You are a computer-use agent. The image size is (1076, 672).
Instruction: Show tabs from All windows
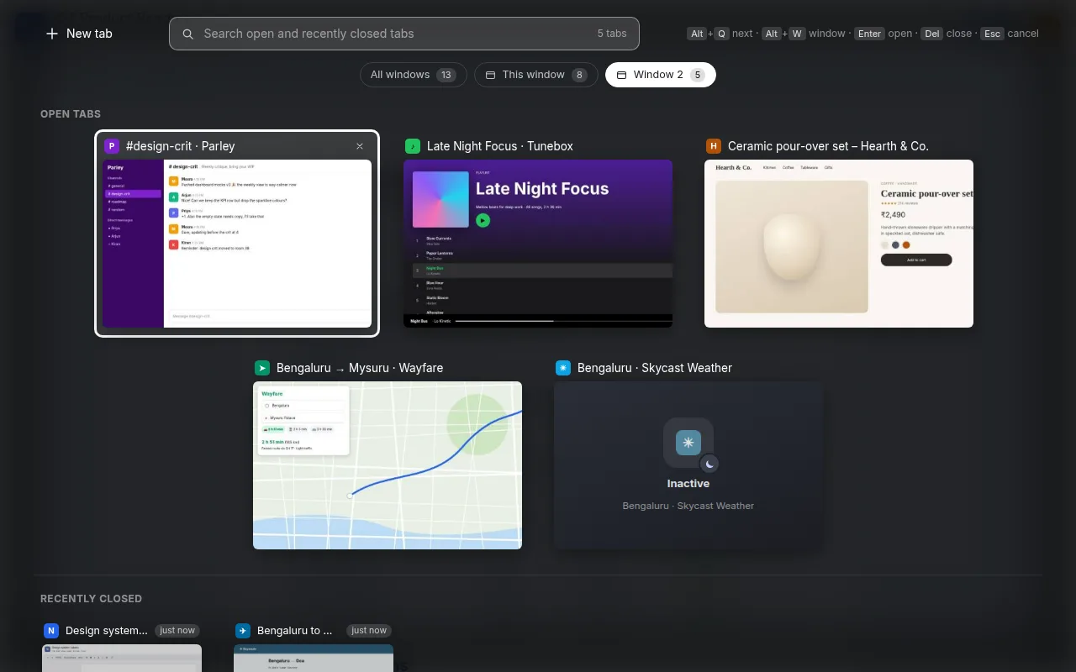tap(413, 75)
